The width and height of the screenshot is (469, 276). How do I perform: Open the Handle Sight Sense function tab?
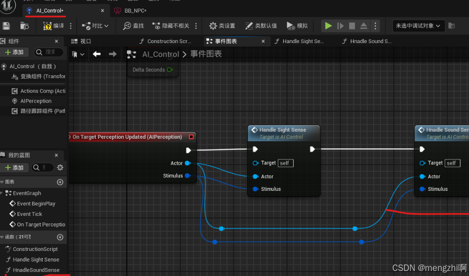point(299,41)
